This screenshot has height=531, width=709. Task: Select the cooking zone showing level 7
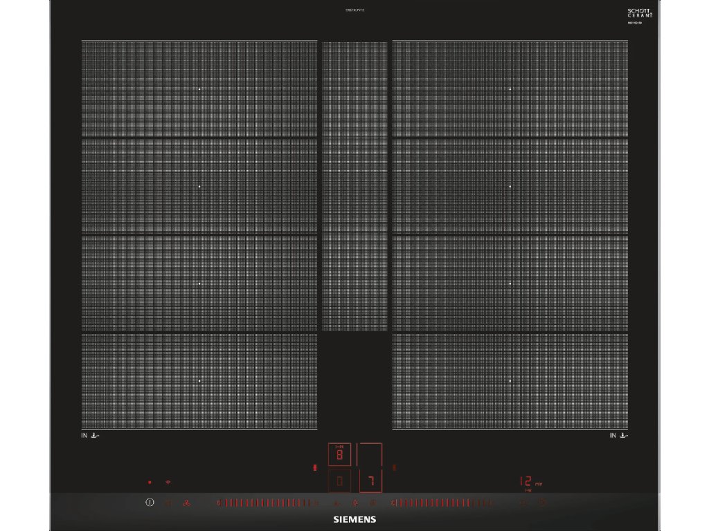(370, 481)
